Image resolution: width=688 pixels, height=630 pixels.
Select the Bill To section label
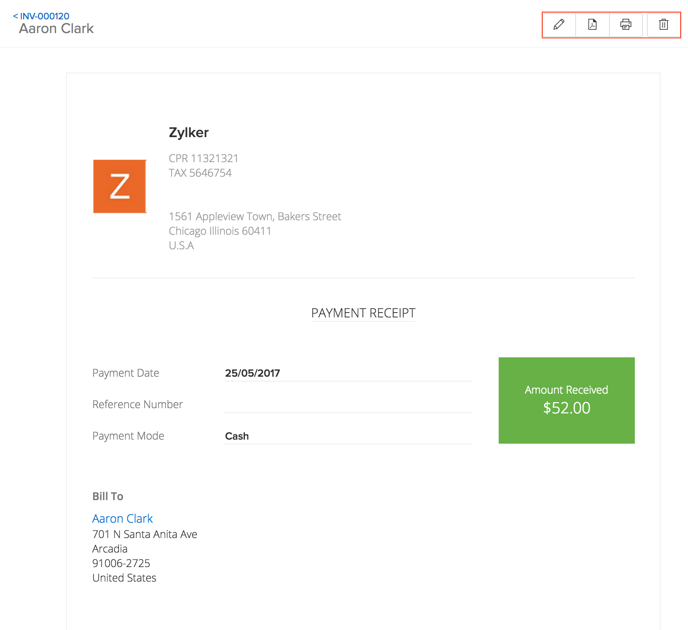pyautogui.click(x=108, y=496)
